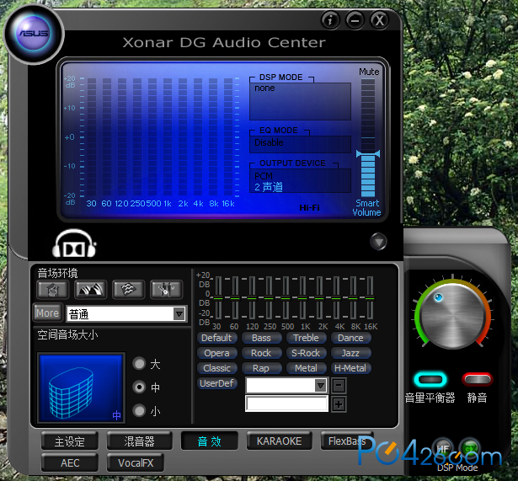Apply the Bass EQ preset
518x481 pixels.
coord(261,338)
